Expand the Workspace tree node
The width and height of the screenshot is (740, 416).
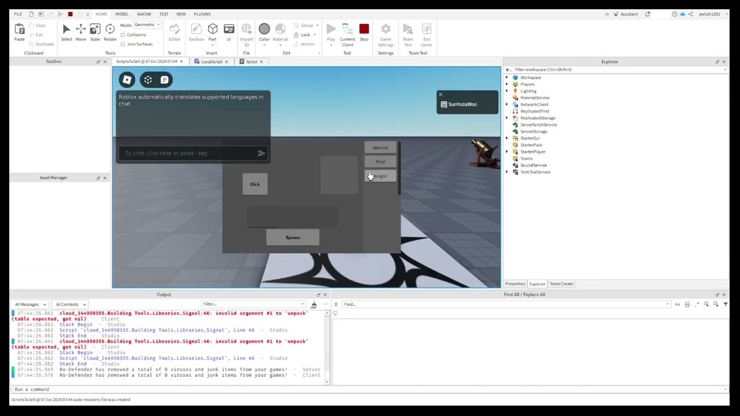(x=508, y=77)
